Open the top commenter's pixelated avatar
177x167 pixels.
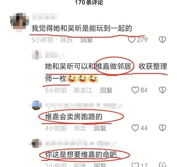(x=19, y=22)
